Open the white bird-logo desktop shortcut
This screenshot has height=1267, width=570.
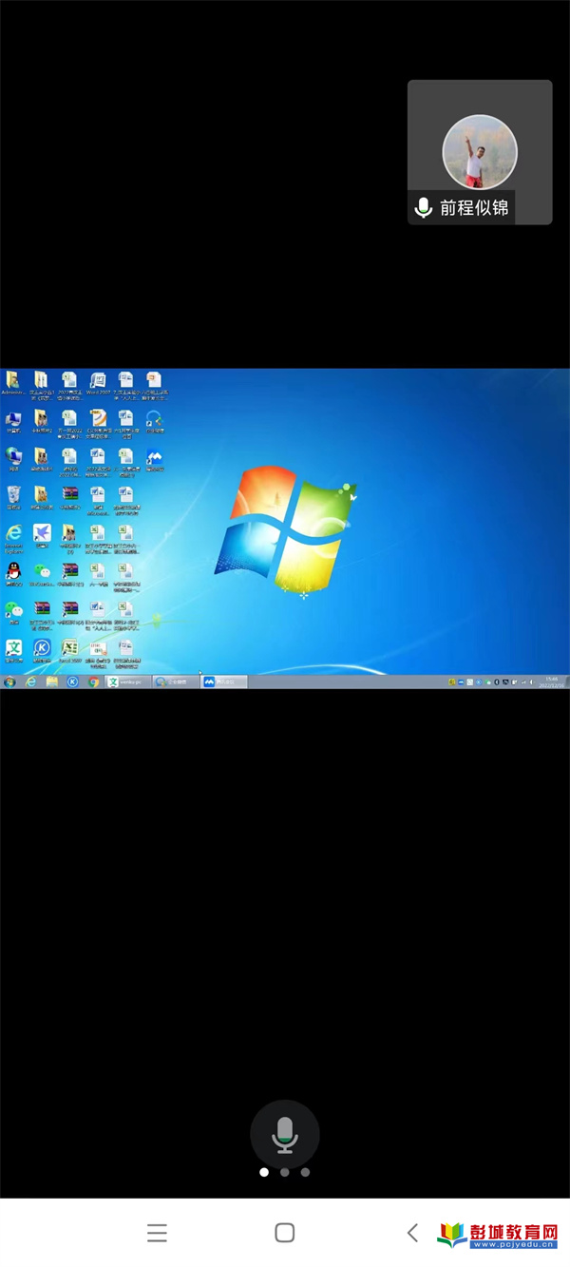pos(42,536)
